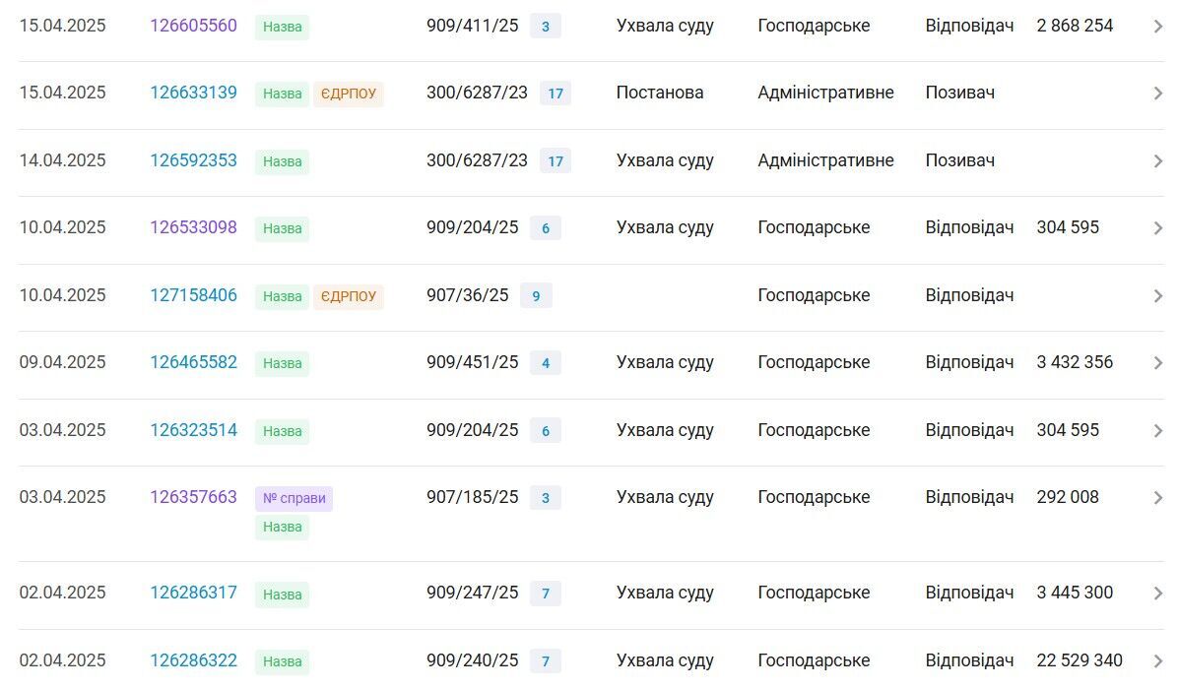1178x689 pixels.
Task: Click the count badge 17 beside Постанова row
Action: 556,94
